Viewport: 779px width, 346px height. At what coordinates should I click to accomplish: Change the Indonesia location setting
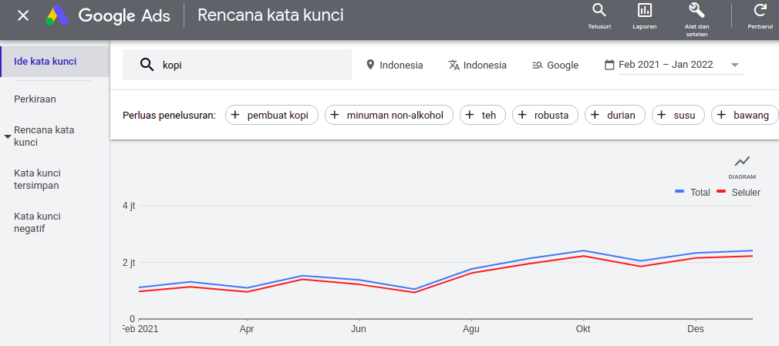394,65
